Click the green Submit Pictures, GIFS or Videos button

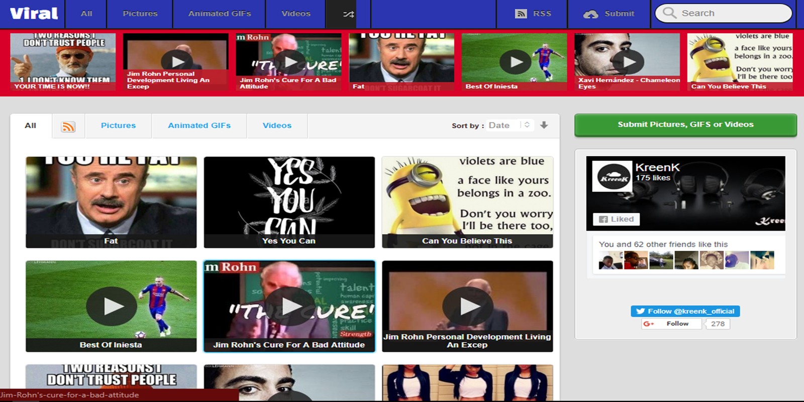tap(685, 125)
